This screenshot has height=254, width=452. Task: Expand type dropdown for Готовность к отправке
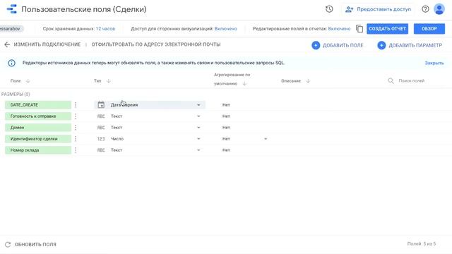198,116
